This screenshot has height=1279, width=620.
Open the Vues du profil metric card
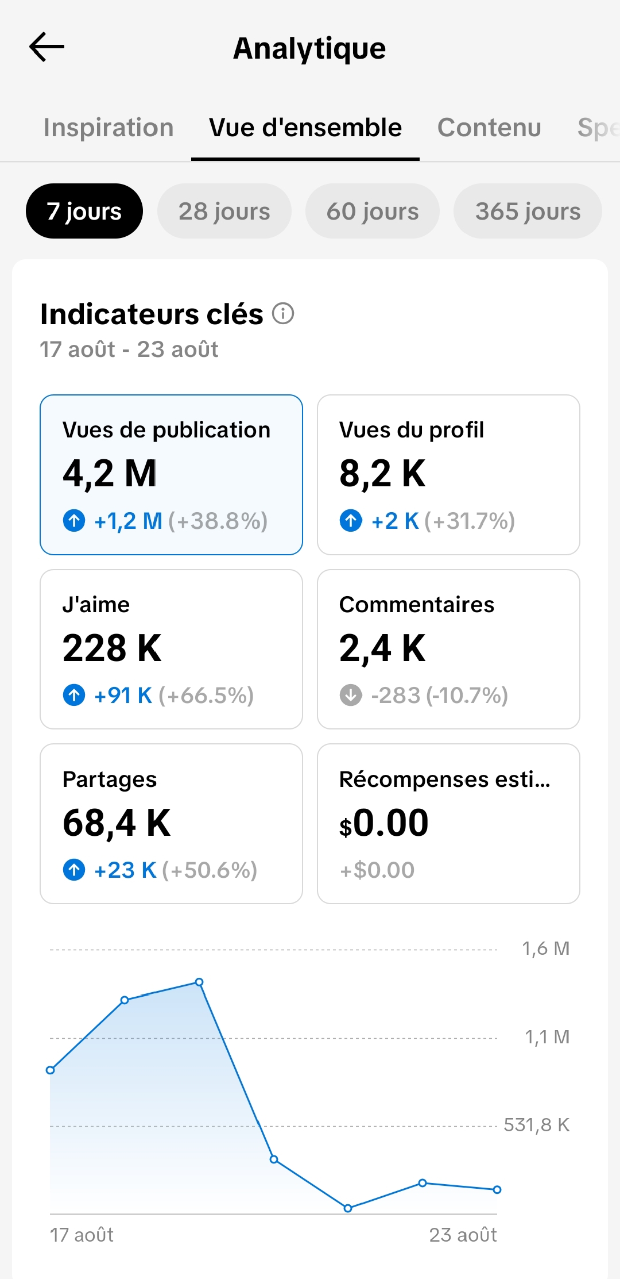[x=448, y=475]
